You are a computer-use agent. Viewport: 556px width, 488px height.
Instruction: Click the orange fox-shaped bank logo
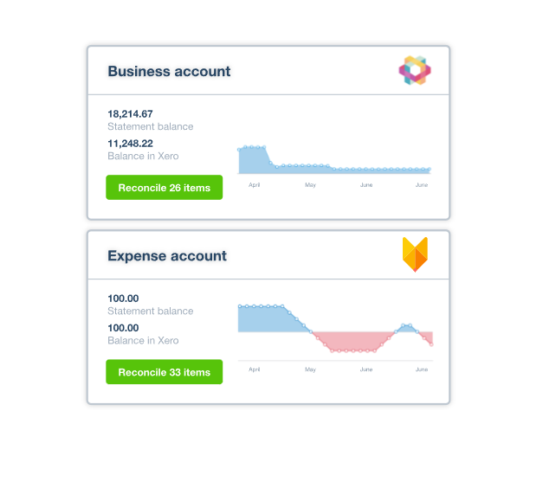(x=415, y=254)
